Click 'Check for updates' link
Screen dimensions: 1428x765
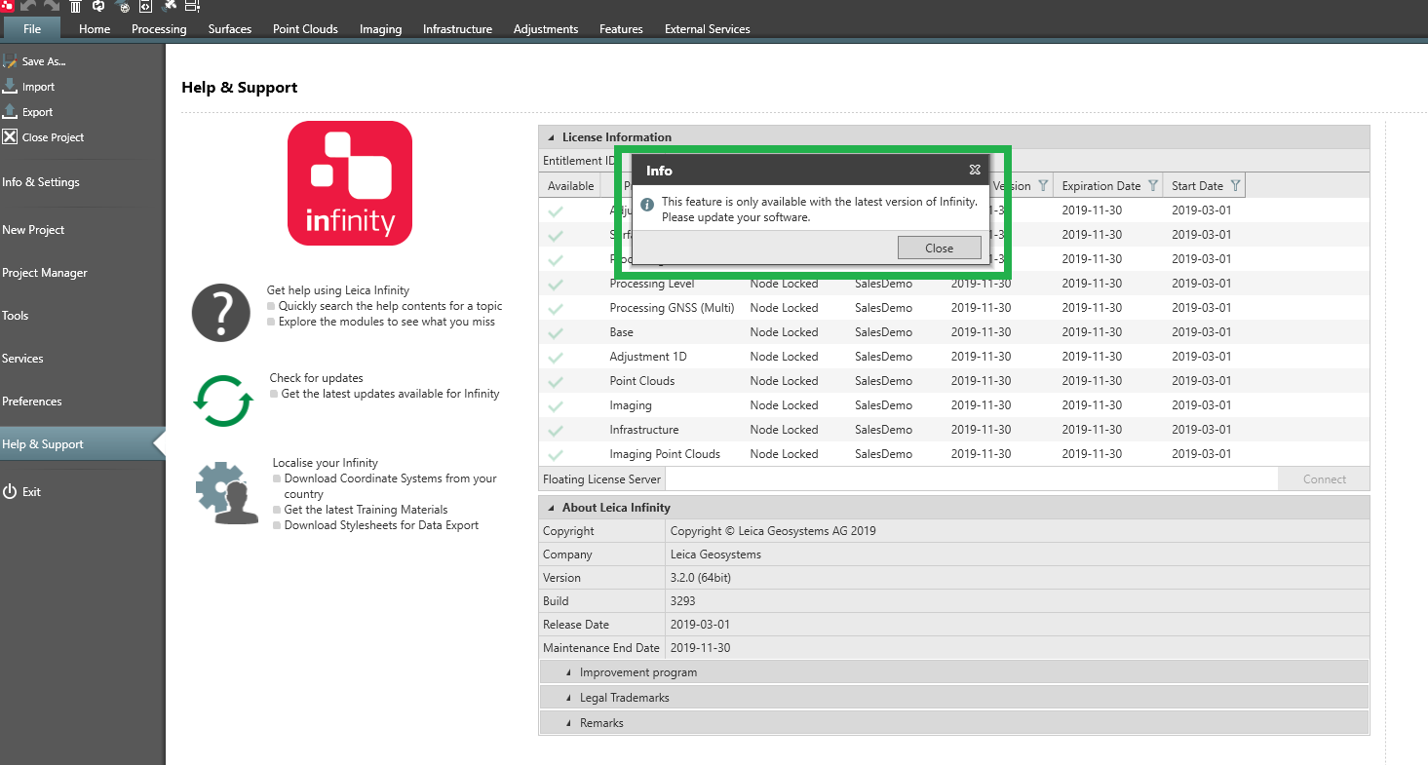(316, 378)
